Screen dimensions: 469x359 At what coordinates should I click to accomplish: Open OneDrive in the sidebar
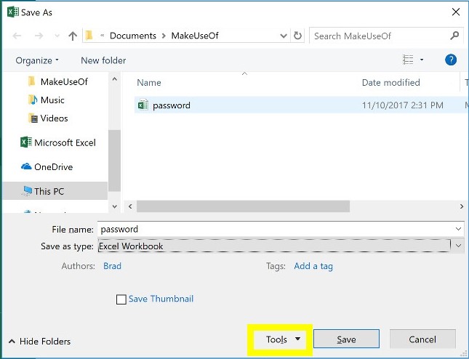click(x=47, y=167)
